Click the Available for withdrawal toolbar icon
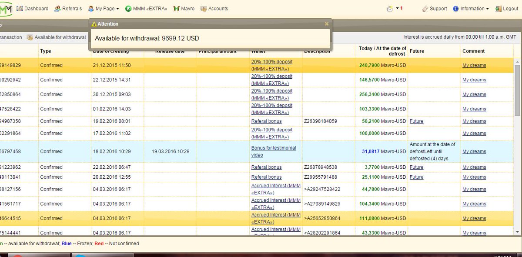This screenshot has width=522, height=257. pyautogui.click(x=30, y=37)
